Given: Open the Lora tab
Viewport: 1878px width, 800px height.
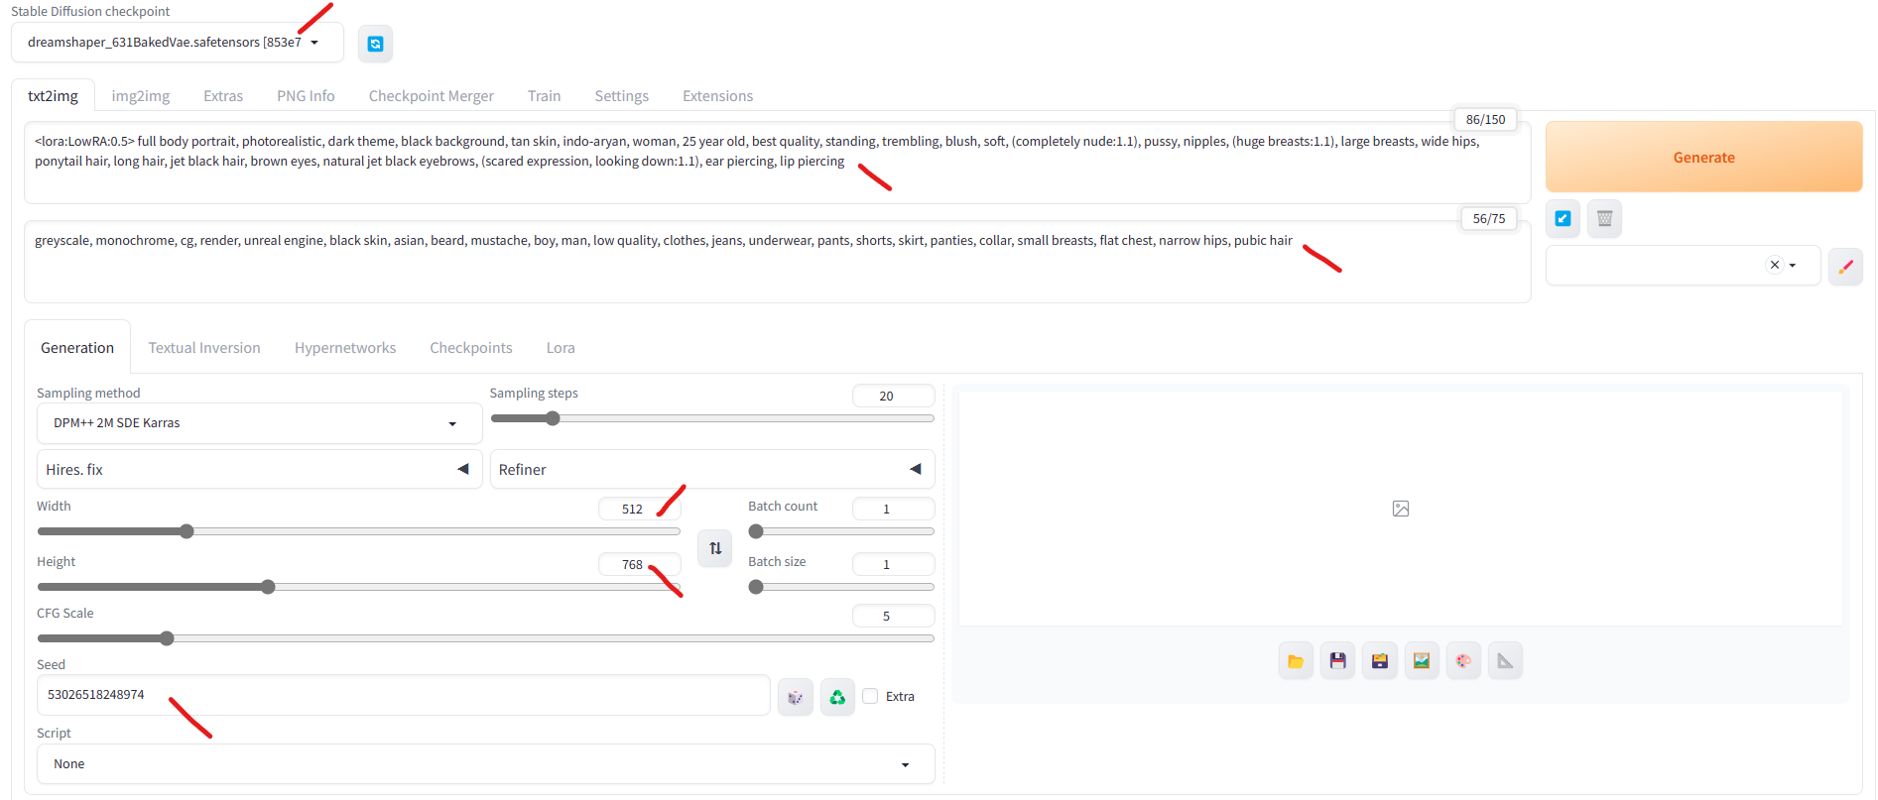Looking at the screenshot, I should 560,348.
